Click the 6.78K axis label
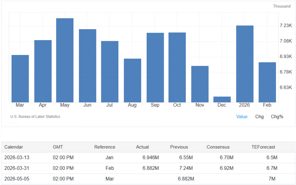296x185 pixels. [x=286, y=72]
